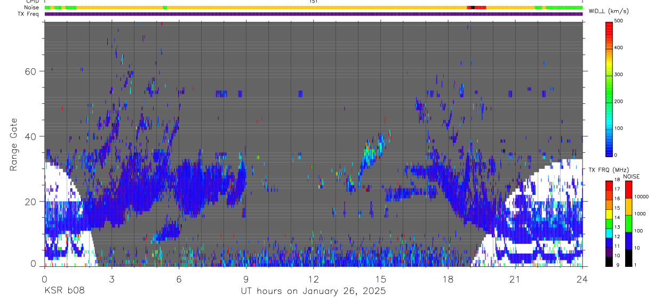This screenshot has height=302, width=655.
Task: Click the x-axis tick label 6
Action: coord(179,279)
